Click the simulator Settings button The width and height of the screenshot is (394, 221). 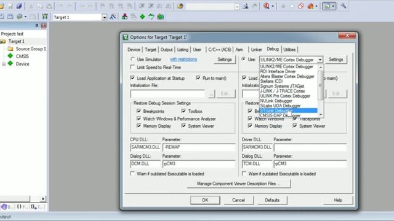tap(225, 60)
